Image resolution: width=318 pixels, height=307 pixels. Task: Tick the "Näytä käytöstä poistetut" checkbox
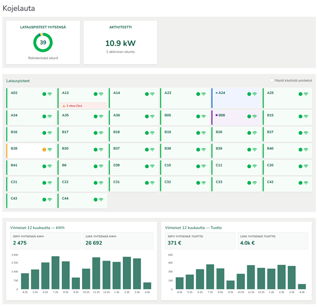coord(271,80)
